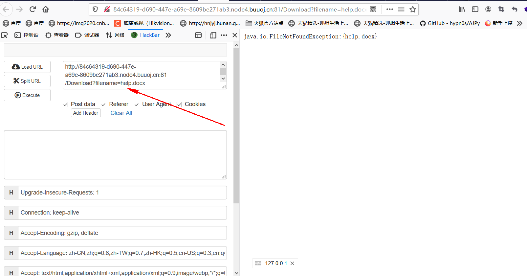527x276 pixels.
Task: Bookmark this page with the star
Action: (413, 10)
